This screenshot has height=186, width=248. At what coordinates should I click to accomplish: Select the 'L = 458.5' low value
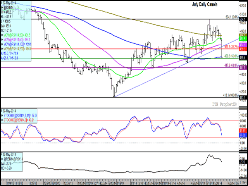6,21
